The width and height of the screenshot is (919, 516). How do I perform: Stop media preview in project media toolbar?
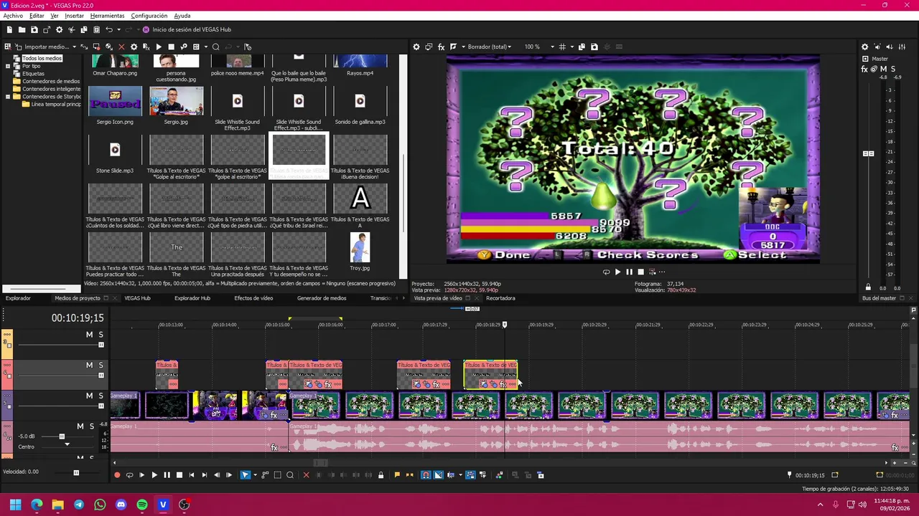click(172, 47)
